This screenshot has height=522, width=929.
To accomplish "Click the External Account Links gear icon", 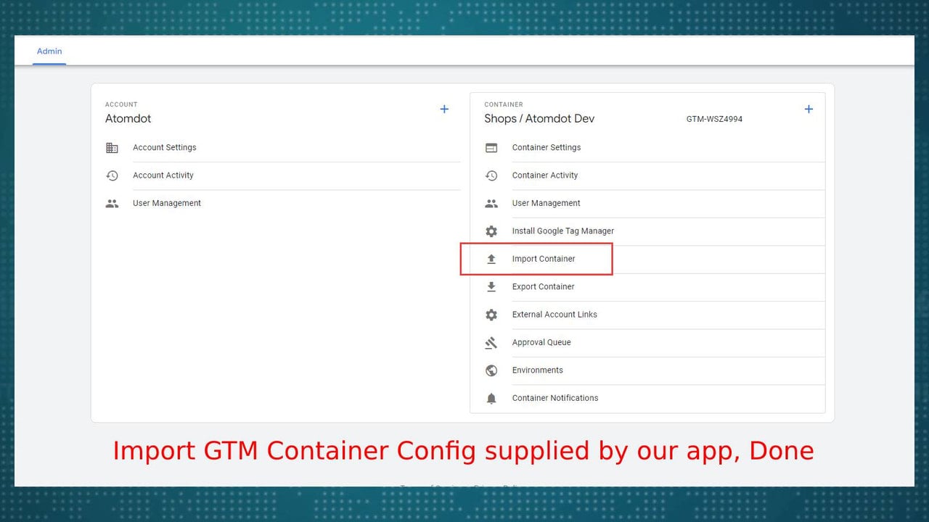I will tap(491, 315).
